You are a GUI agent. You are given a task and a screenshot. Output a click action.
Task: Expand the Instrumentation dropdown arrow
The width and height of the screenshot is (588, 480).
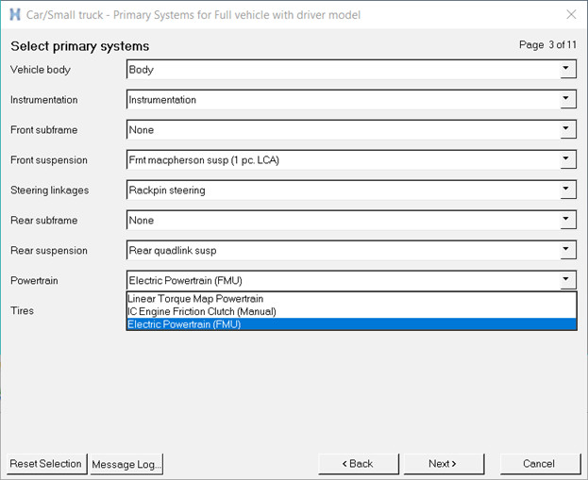pyautogui.click(x=566, y=99)
